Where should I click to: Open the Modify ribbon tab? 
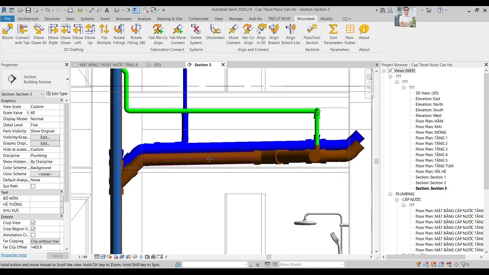[x=327, y=19]
